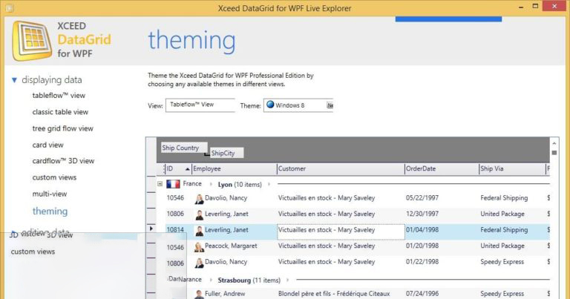Click the ID column sort arrow

188,169
